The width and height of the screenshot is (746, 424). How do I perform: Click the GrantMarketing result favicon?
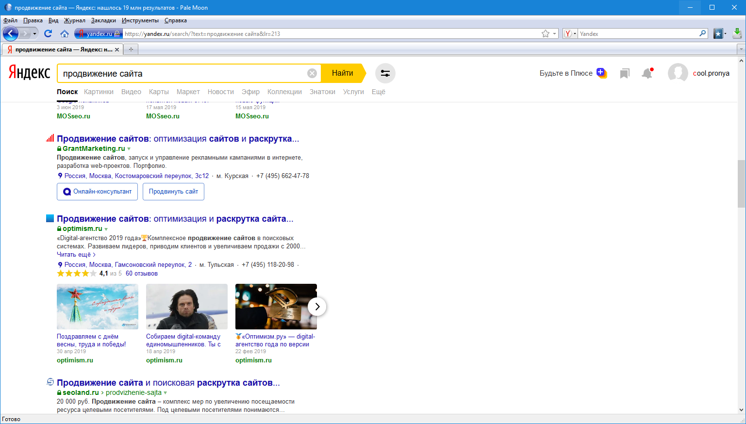tap(50, 138)
